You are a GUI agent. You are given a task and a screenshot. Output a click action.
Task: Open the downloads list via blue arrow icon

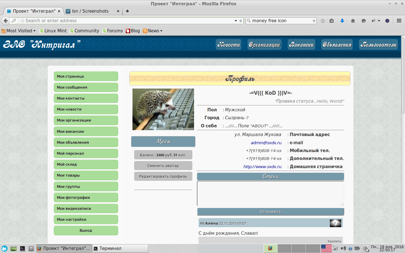[x=342, y=21]
